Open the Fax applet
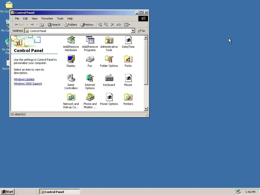The width and height of the screenshot is (260, 195). [90, 61]
